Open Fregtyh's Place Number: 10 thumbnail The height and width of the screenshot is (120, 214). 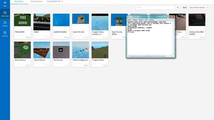100,22
